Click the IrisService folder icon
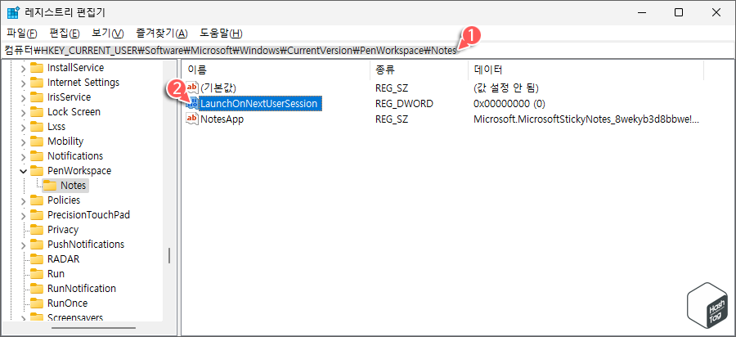Viewport: 736px width, 337px height. tap(37, 97)
